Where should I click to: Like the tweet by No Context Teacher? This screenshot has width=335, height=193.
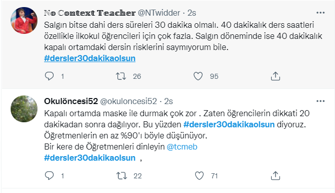(198, 76)
